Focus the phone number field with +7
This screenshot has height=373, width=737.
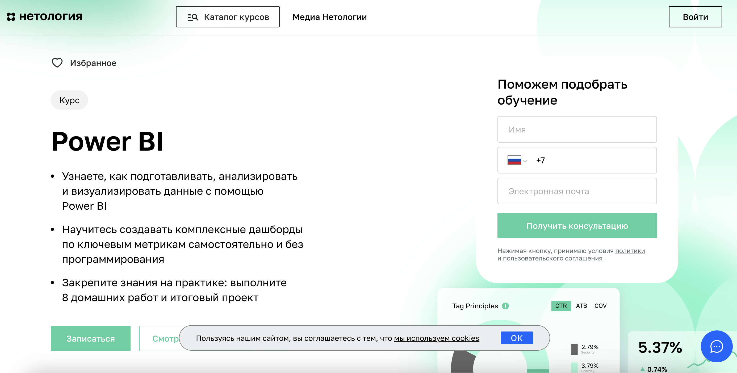577,160
